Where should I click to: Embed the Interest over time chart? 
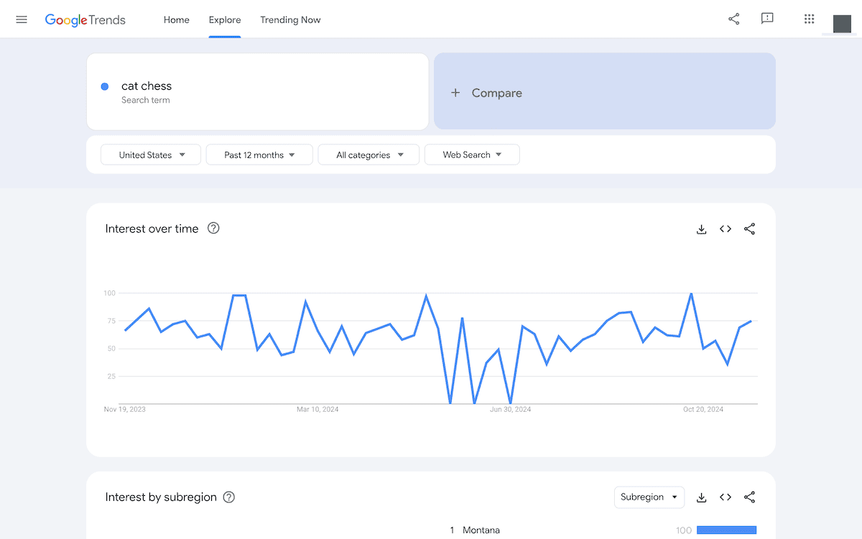click(x=726, y=229)
